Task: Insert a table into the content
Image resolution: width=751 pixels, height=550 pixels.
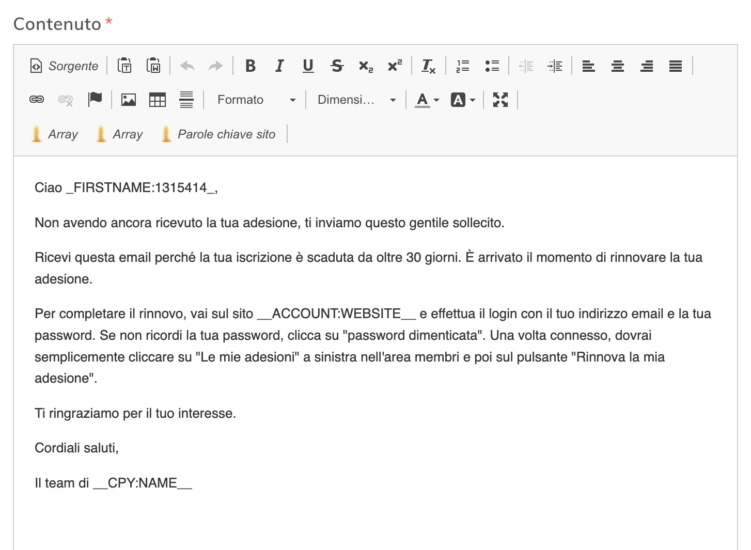Action: (157, 100)
